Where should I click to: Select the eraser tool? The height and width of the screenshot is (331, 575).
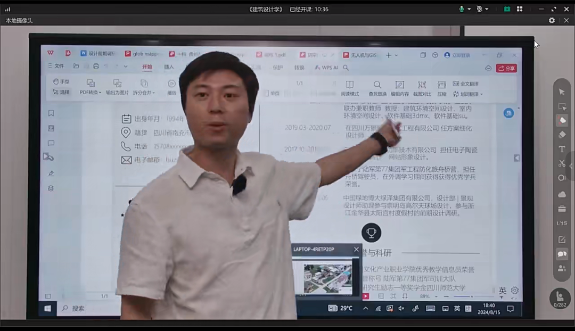(562, 135)
